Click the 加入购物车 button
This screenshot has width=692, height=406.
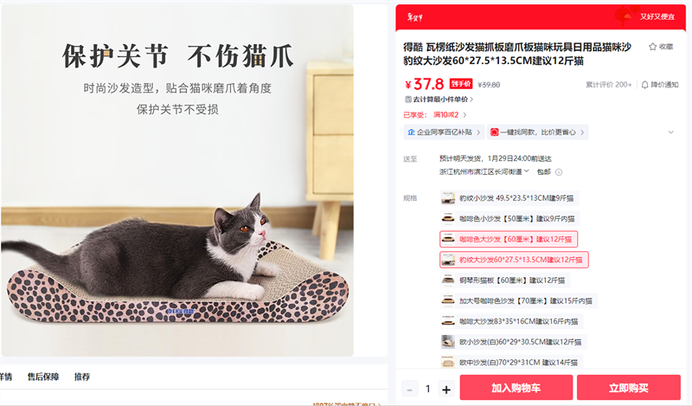pyautogui.click(x=516, y=388)
